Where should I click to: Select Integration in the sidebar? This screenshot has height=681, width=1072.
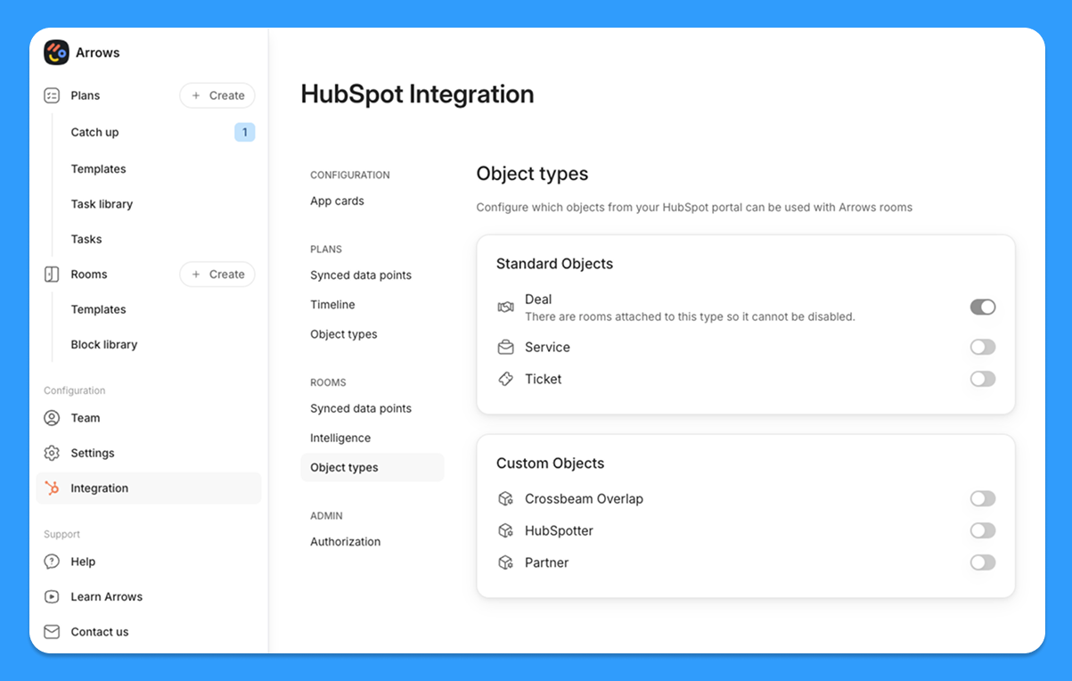[149, 488]
